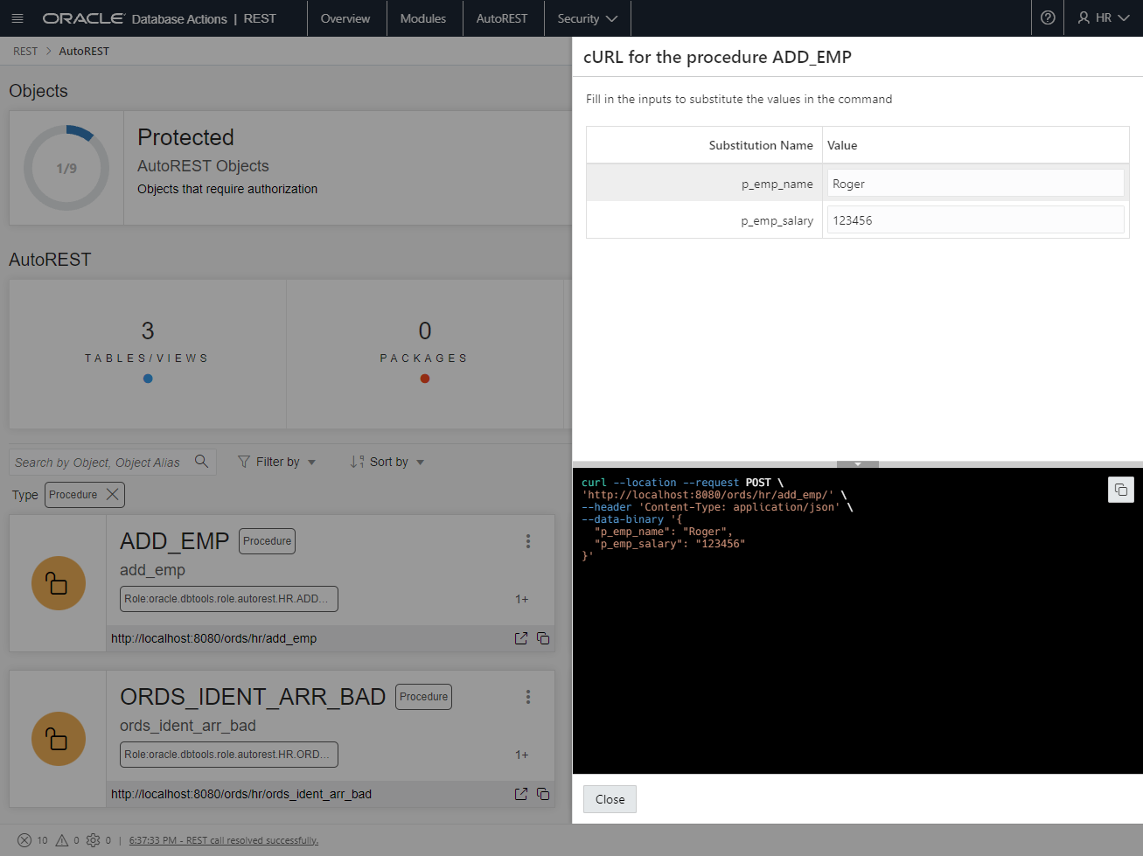Click the p_emp_salary value field
This screenshot has height=856, width=1143.
pyautogui.click(x=975, y=220)
